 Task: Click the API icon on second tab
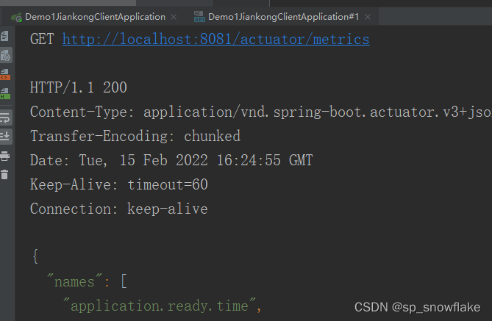tap(199, 17)
